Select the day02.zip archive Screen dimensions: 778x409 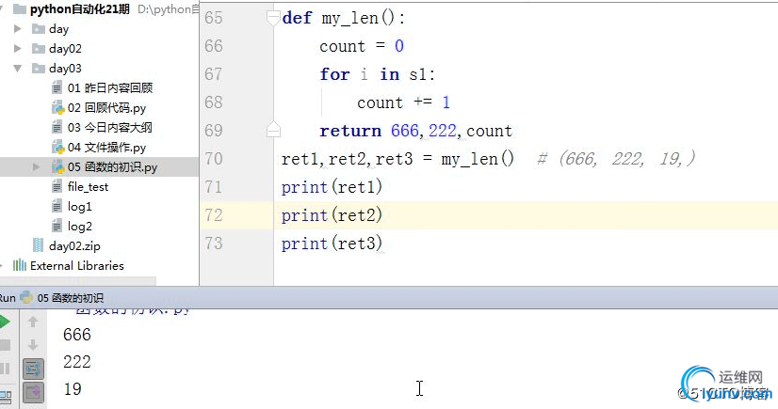pyautogui.click(x=74, y=246)
